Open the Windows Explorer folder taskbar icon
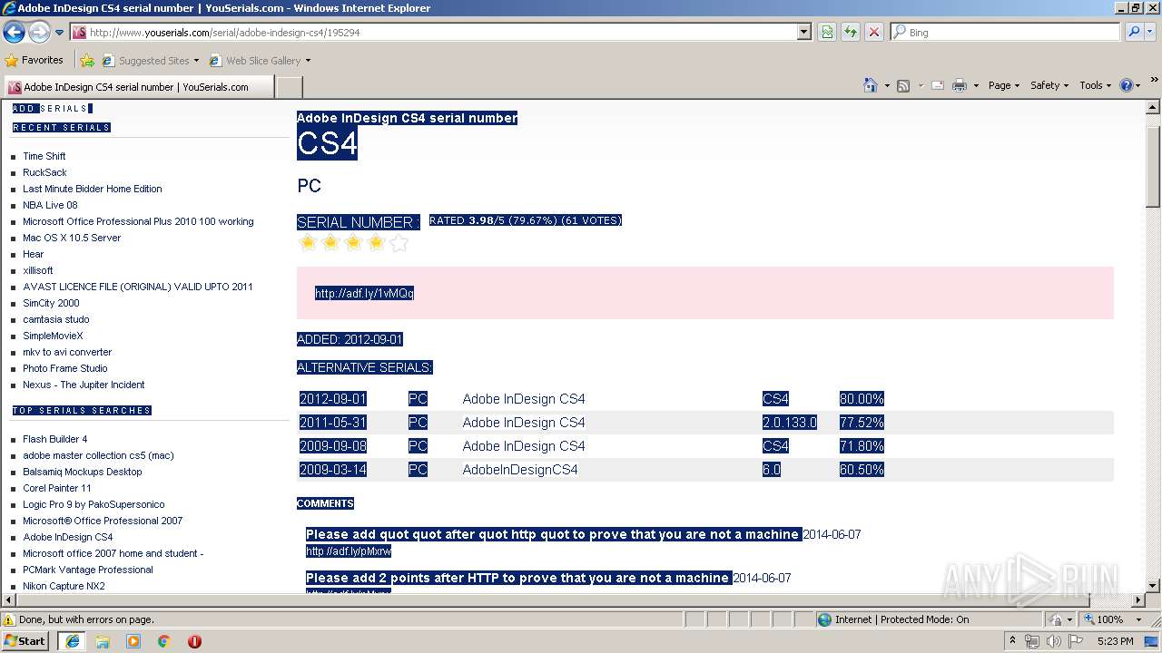Image resolution: width=1162 pixels, height=653 pixels. click(x=103, y=641)
